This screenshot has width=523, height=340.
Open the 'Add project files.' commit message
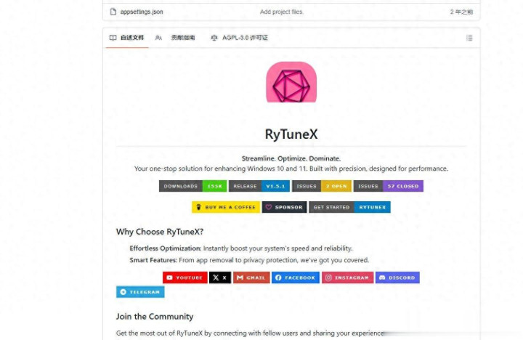click(x=282, y=12)
